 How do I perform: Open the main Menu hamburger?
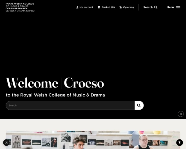pyautogui.click(x=173, y=7)
